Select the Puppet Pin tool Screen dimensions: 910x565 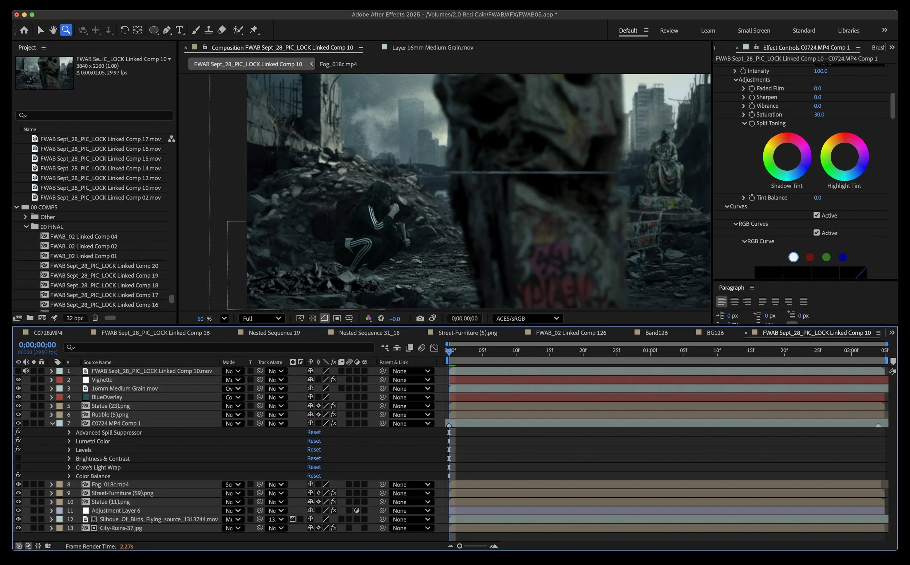pos(254,30)
